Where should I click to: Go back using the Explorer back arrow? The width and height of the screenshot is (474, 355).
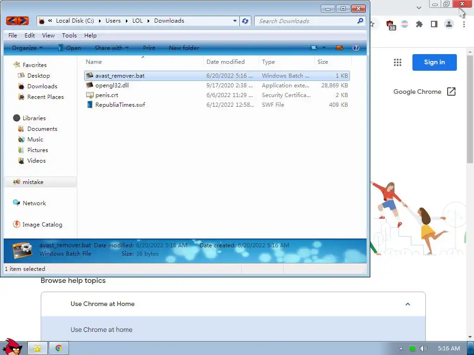coord(12,21)
